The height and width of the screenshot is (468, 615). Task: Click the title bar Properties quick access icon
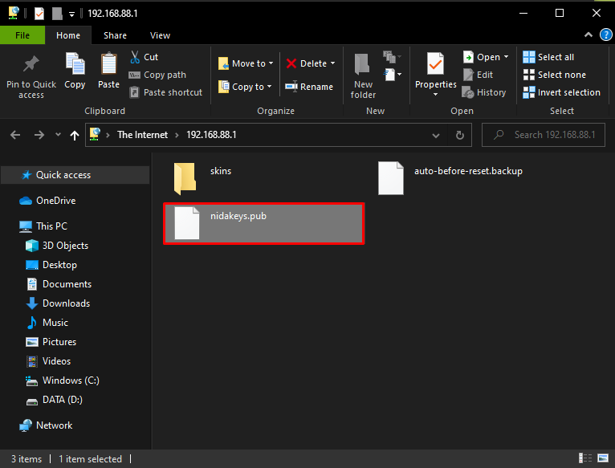click(39, 14)
